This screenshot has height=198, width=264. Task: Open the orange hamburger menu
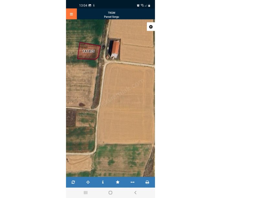tap(71, 14)
